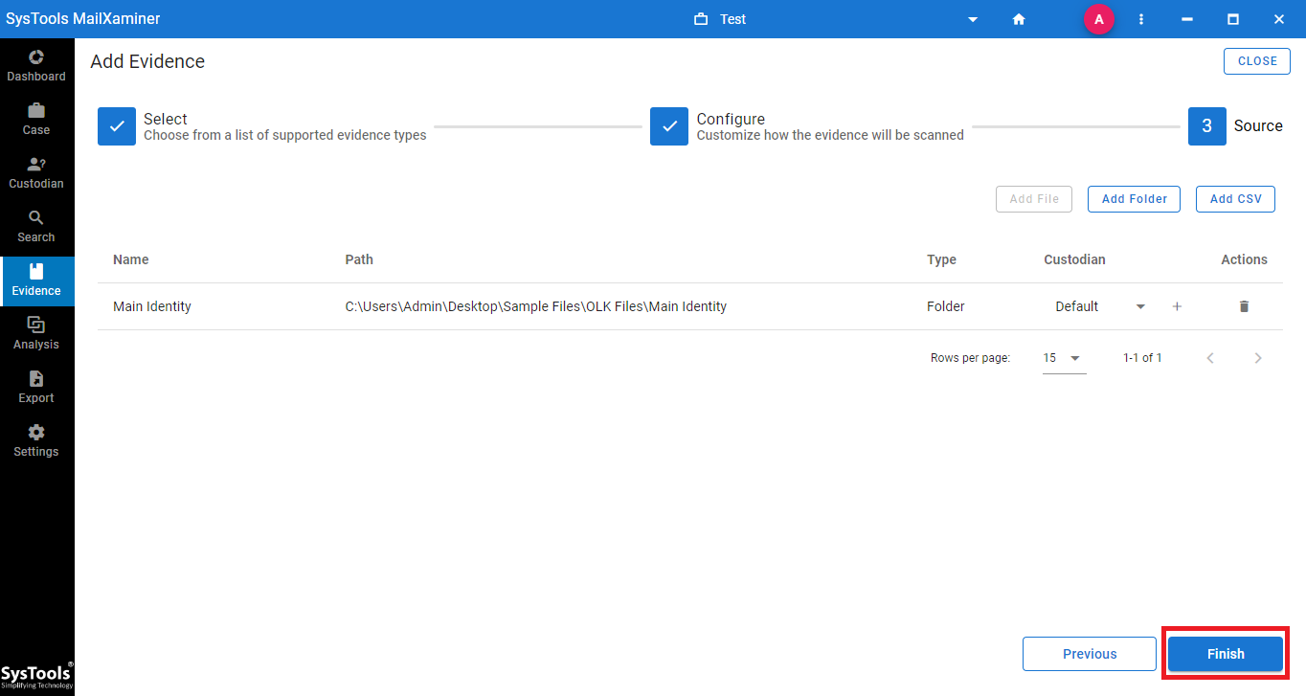Click the 1-1 of 1 pagination text
Screen dimensions: 1306x696
click(x=1142, y=358)
